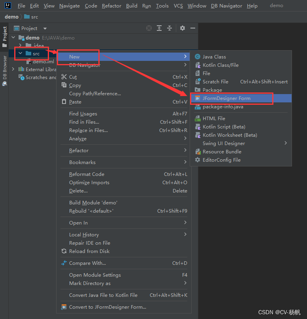Click the Java Class icon in submenu
Screen dimensions: 307x319
(198, 57)
